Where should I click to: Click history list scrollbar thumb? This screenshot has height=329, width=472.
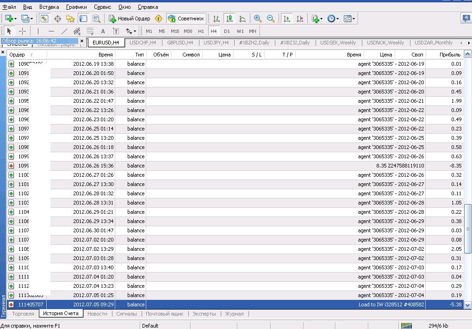coord(467,229)
